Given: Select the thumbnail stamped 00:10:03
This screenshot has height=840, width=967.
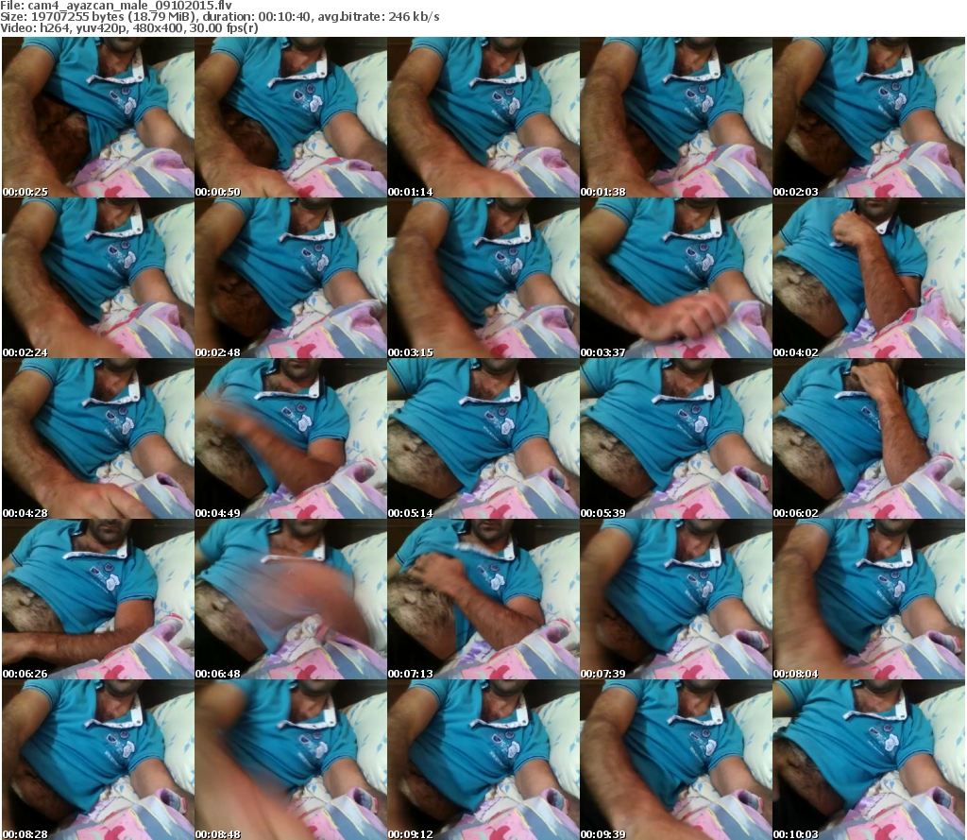Looking at the screenshot, I should (x=869, y=760).
